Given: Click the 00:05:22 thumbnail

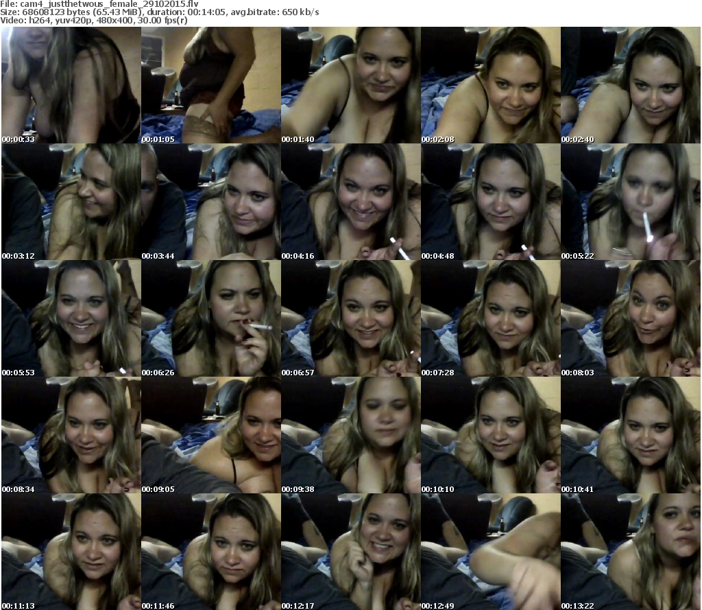Looking at the screenshot, I should click(631, 202).
